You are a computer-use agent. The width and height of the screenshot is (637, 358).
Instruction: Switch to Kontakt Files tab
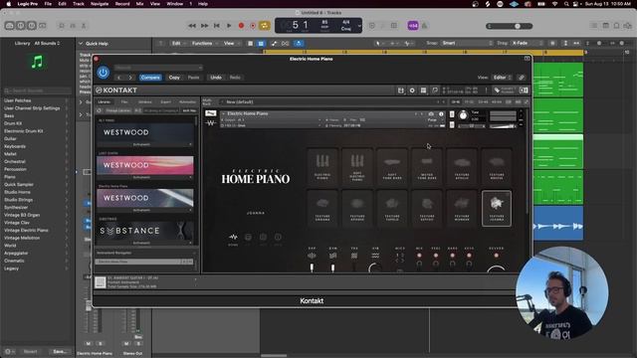click(124, 101)
